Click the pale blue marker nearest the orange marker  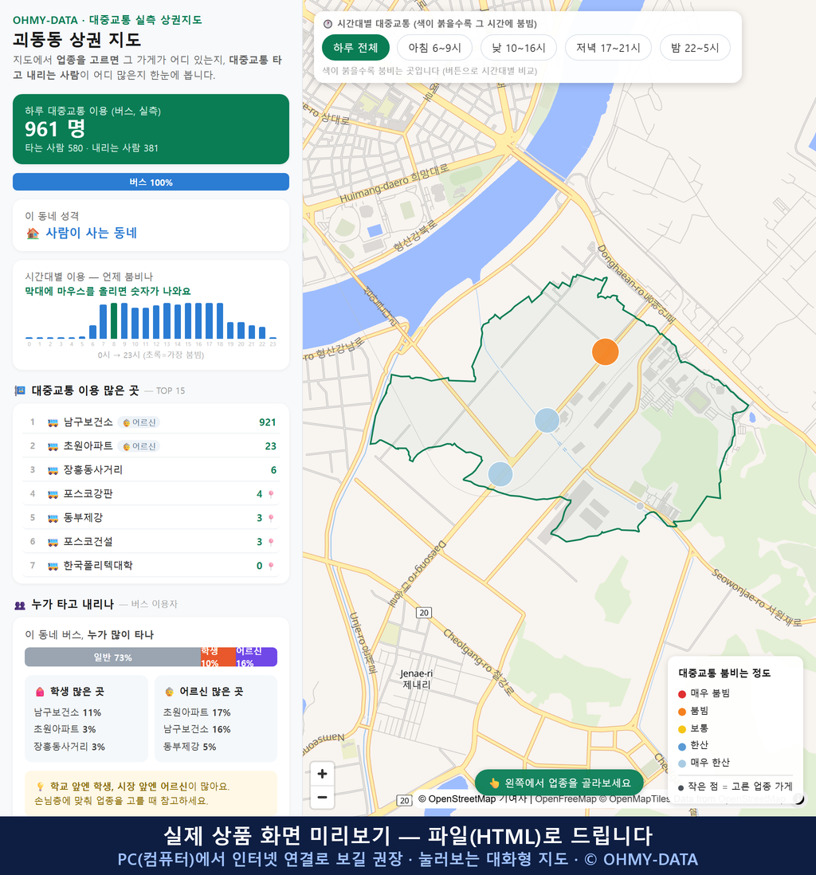point(547,420)
